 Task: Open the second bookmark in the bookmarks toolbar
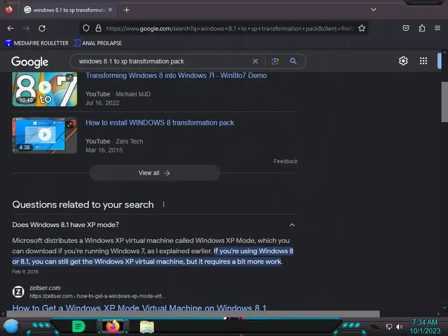98,43
